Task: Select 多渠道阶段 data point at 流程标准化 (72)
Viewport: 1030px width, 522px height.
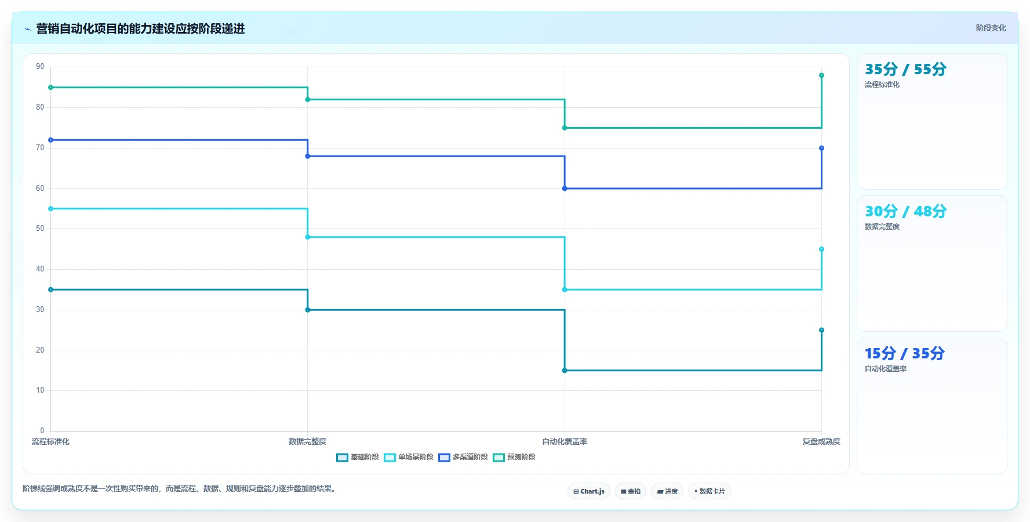Action: (x=50, y=140)
